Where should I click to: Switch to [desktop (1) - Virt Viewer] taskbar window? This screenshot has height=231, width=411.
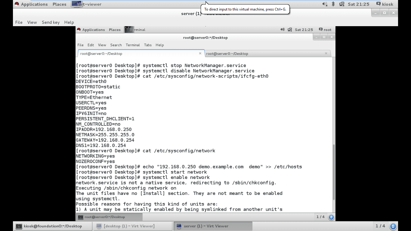tap(133, 226)
